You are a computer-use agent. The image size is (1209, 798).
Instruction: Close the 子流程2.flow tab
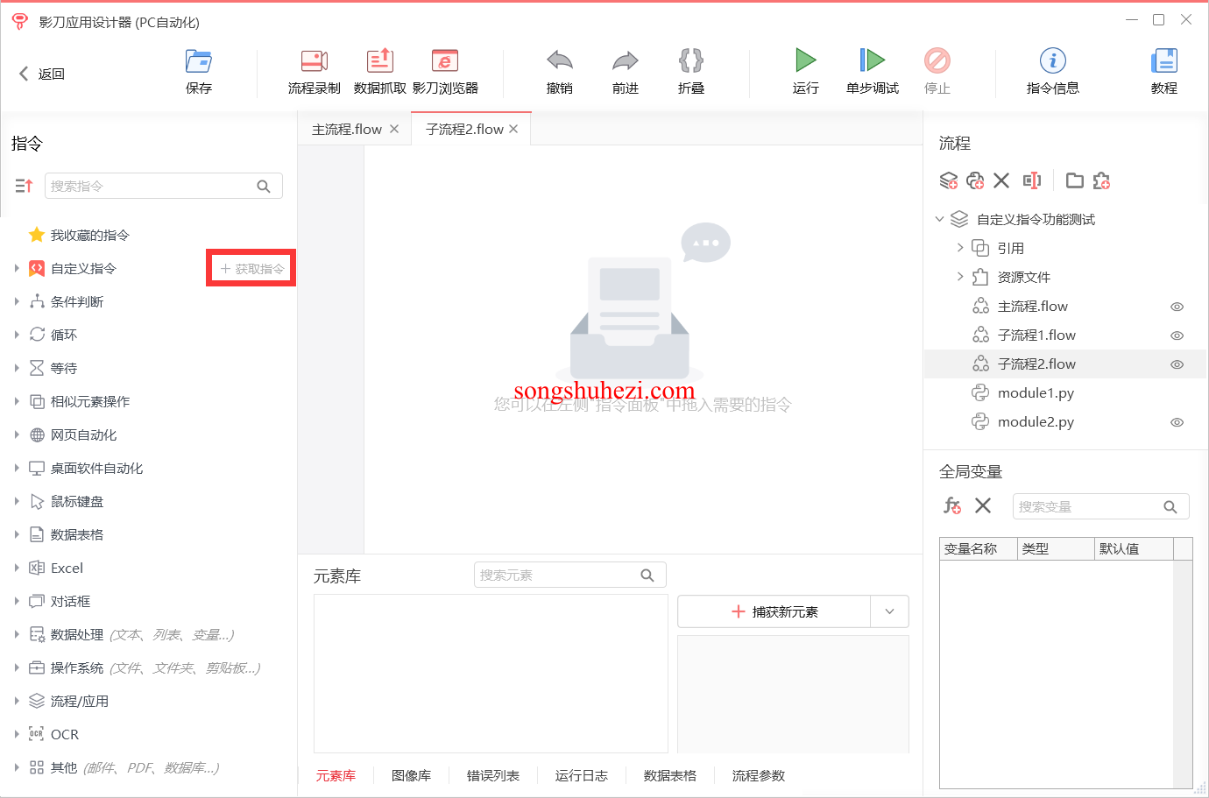coord(513,129)
